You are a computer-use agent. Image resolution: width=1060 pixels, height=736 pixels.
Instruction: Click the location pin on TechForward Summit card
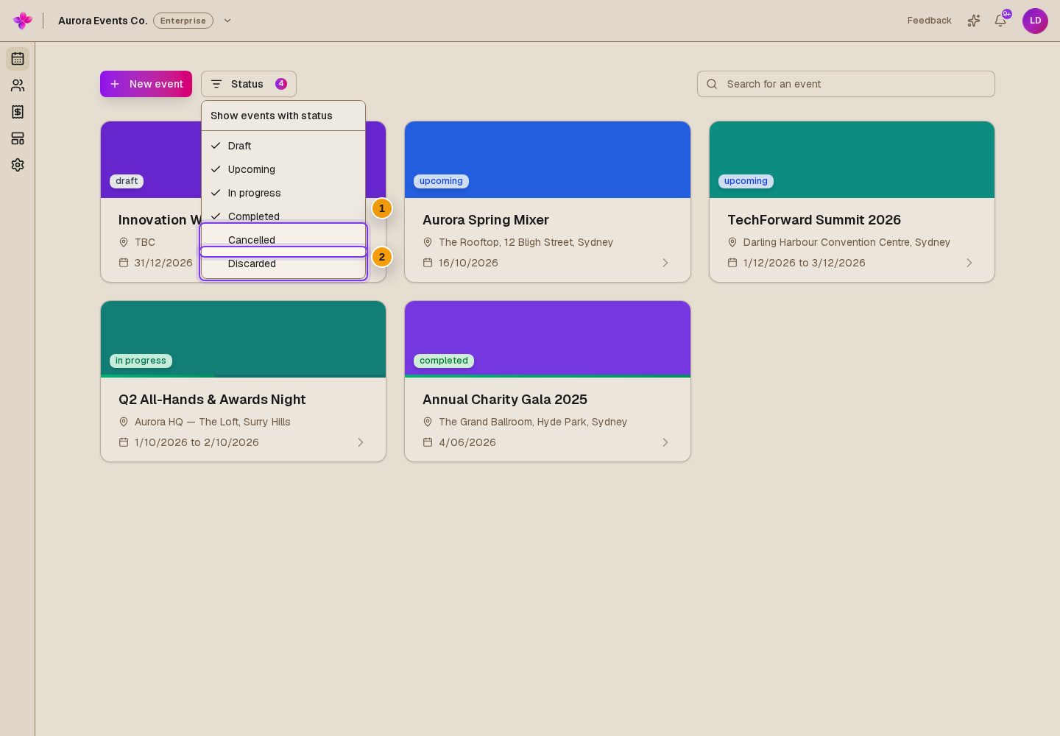[x=732, y=242]
